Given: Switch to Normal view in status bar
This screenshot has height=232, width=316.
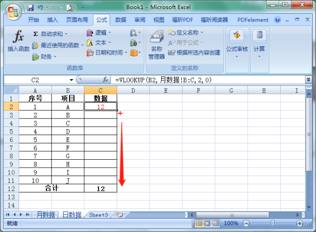Looking at the screenshot, I should pos(199,224).
